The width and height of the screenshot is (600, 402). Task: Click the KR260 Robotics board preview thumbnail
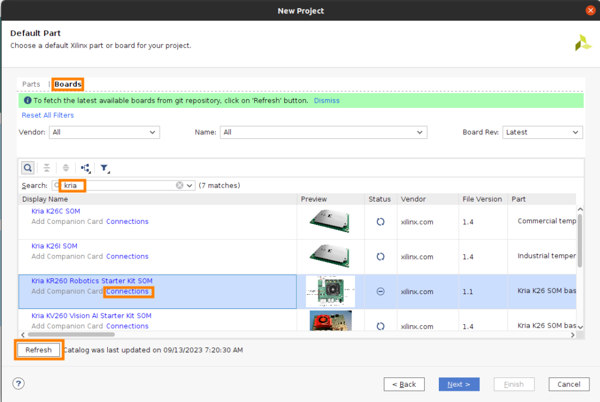pyautogui.click(x=330, y=291)
